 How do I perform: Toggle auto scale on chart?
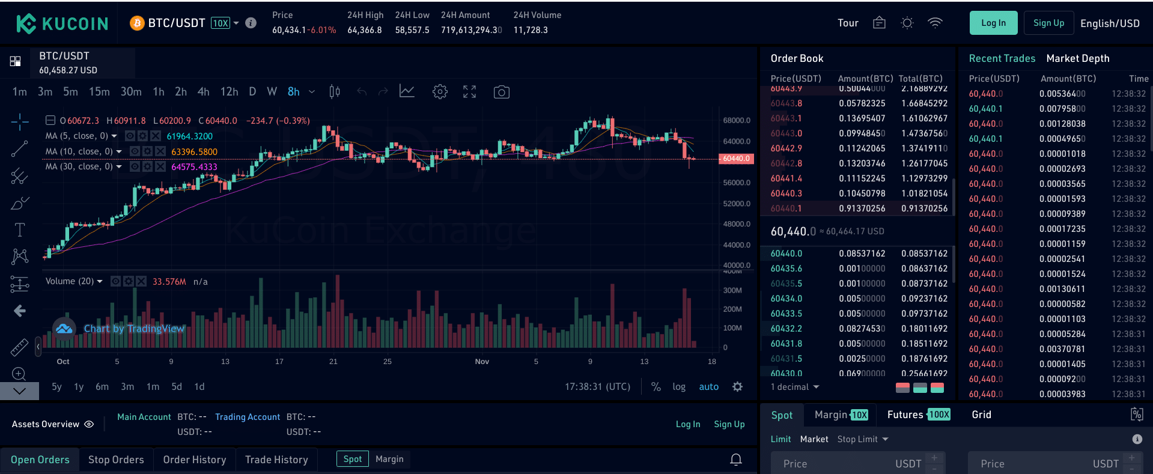click(x=709, y=387)
